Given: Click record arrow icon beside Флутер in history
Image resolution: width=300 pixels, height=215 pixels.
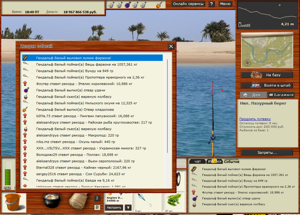Looking at the screenshot, I should click(25, 83).
